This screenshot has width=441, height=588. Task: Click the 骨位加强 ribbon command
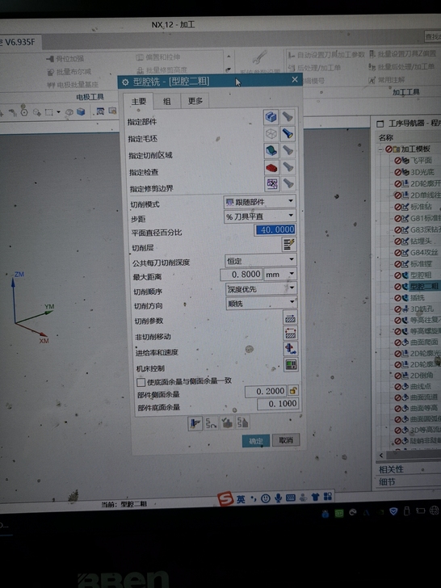(65, 59)
